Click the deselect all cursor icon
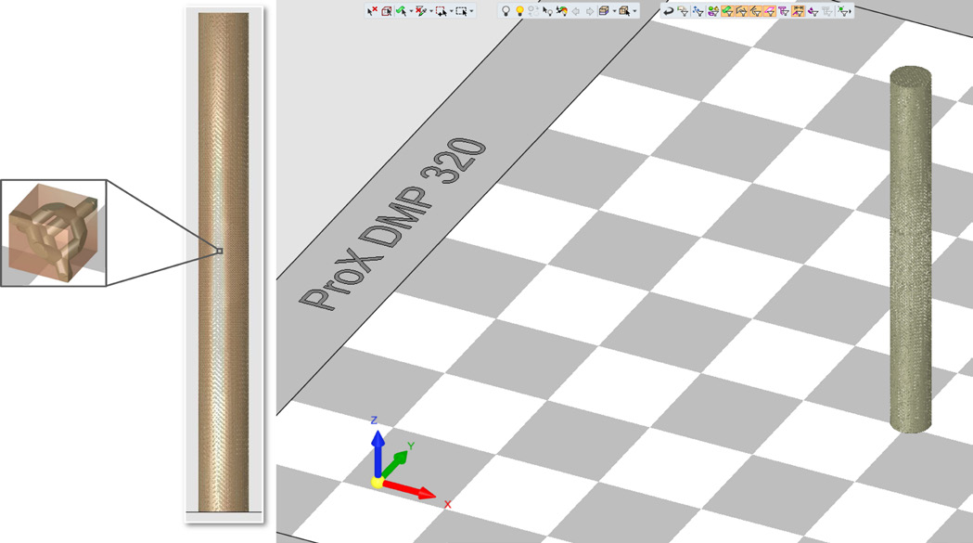The height and width of the screenshot is (543, 973). click(x=372, y=11)
